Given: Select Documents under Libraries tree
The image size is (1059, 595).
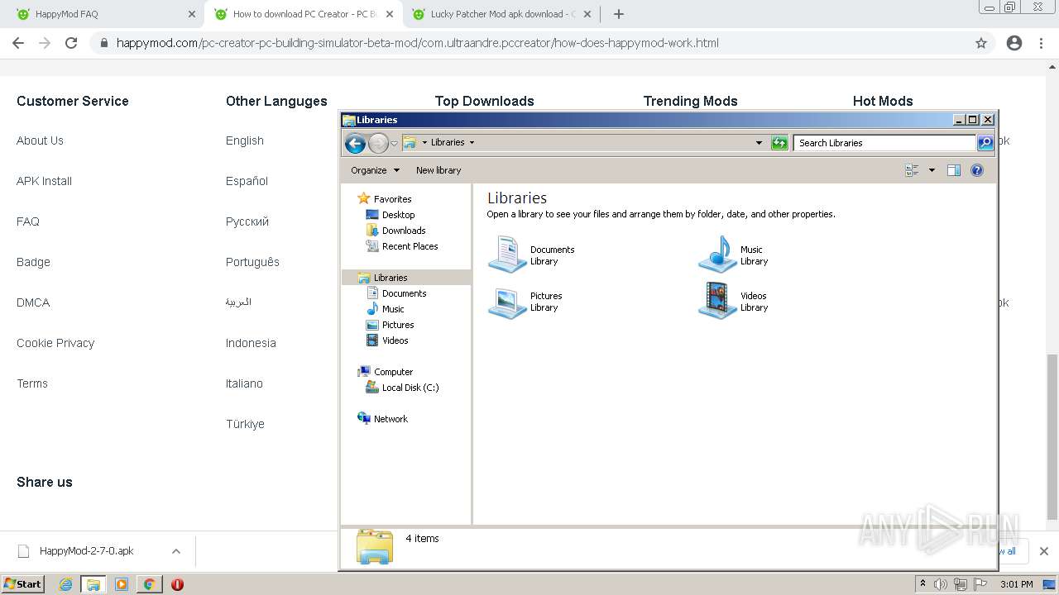Looking at the screenshot, I should click(396, 293).
